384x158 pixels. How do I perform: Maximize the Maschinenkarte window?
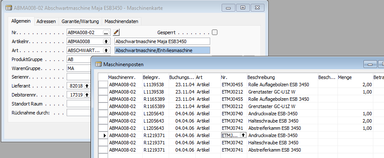pos(243,8)
